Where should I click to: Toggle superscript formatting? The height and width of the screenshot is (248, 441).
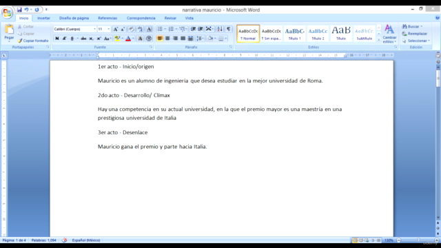click(99, 39)
